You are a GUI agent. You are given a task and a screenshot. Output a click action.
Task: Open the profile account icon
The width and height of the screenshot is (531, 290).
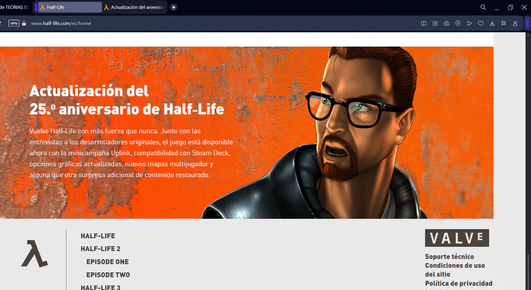(515, 24)
